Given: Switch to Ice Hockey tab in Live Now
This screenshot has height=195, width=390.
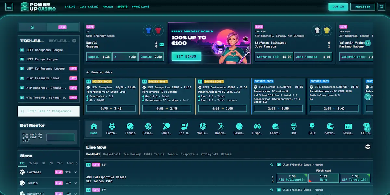Looking at the screenshot, I should tap(132, 154).
